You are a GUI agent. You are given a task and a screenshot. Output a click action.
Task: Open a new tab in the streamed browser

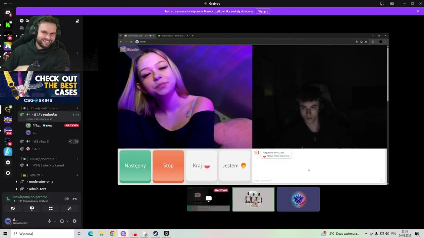192,36
